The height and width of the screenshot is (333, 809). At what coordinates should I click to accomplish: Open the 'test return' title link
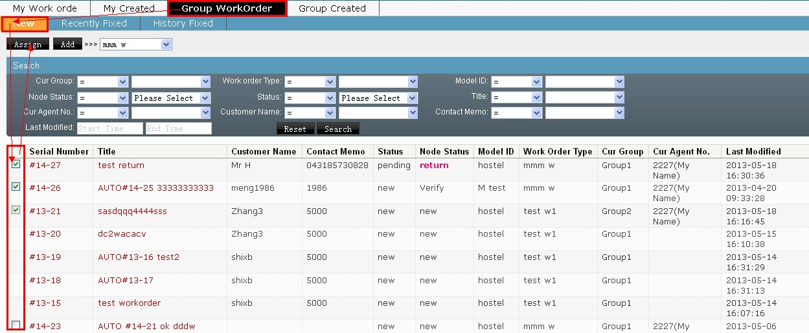(x=121, y=165)
